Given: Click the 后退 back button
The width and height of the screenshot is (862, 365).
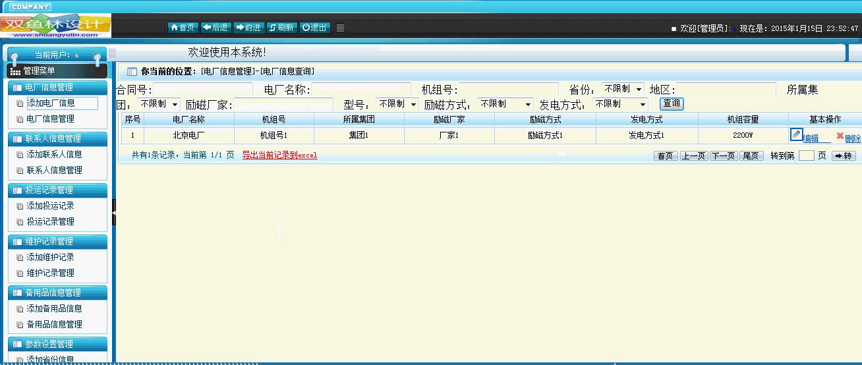Looking at the screenshot, I should point(215,28).
